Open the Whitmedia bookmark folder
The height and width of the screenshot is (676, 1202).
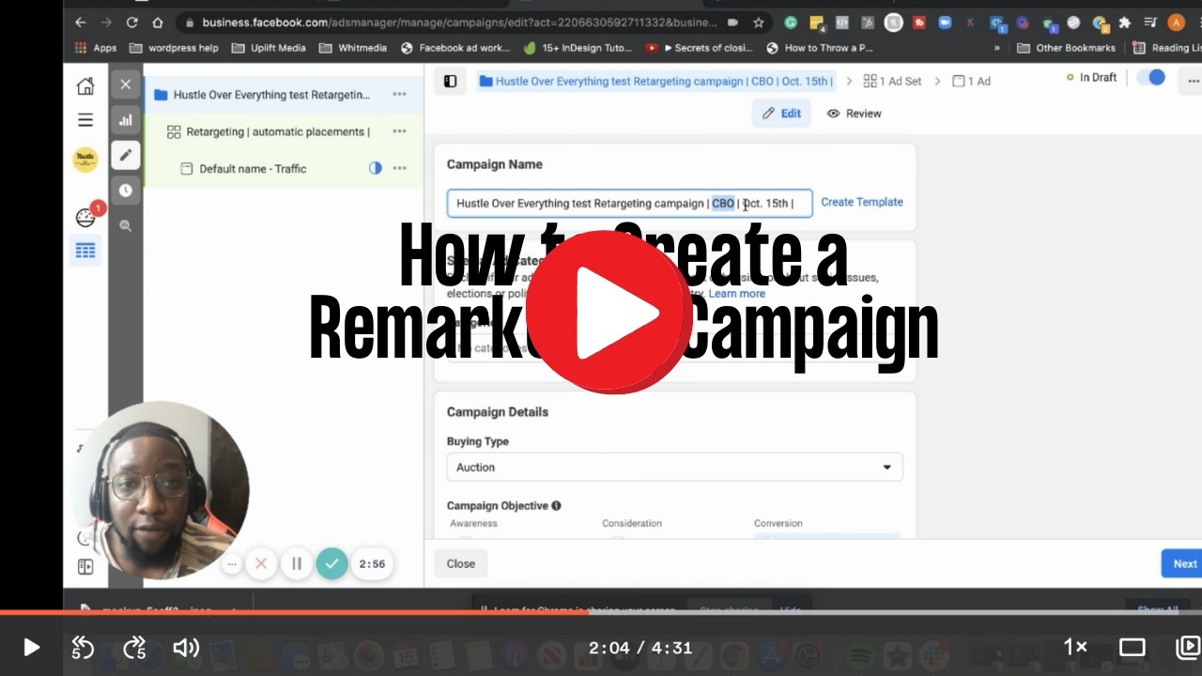[x=352, y=48]
